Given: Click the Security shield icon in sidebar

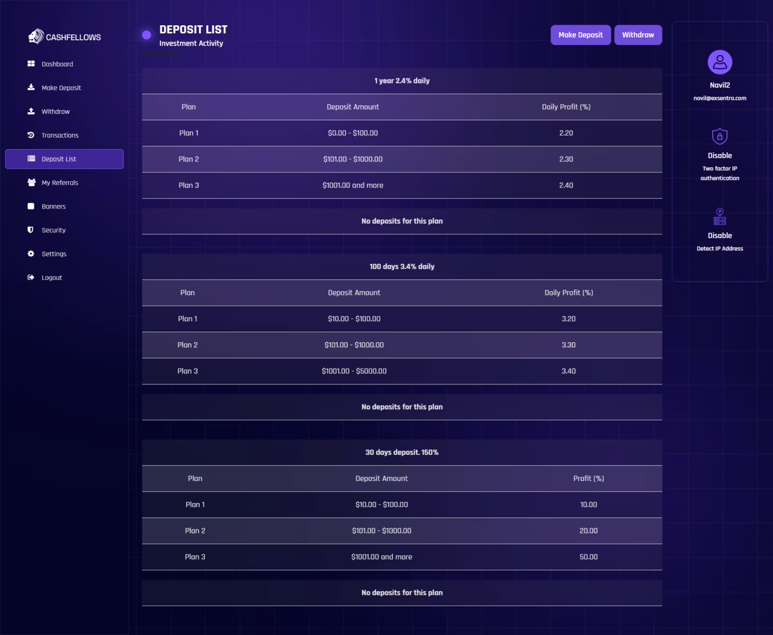Looking at the screenshot, I should click(31, 230).
